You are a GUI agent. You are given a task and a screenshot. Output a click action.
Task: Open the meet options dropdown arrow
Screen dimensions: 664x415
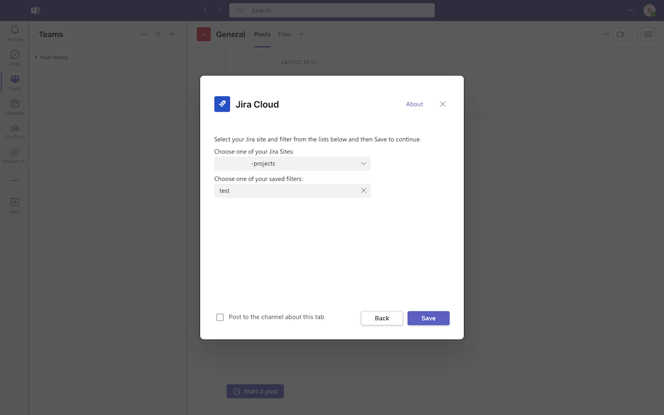pos(632,35)
